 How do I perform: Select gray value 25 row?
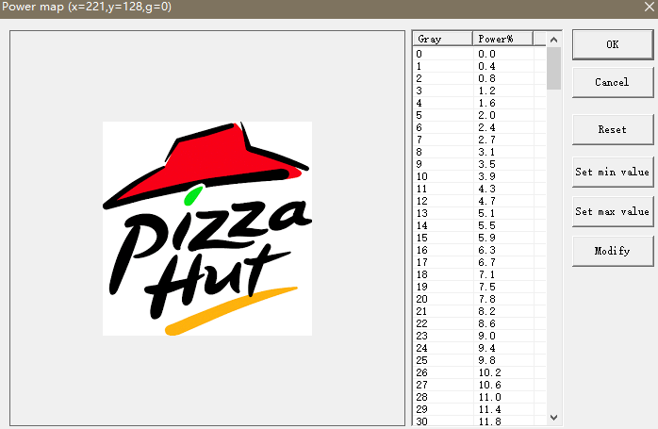[x=480, y=360]
